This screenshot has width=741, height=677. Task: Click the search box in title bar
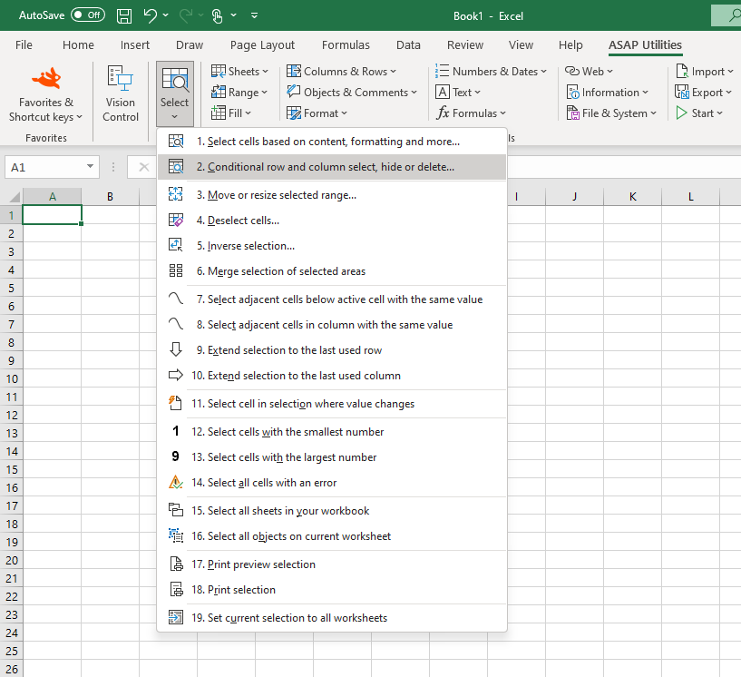pyautogui.click(x=726, y=15)
